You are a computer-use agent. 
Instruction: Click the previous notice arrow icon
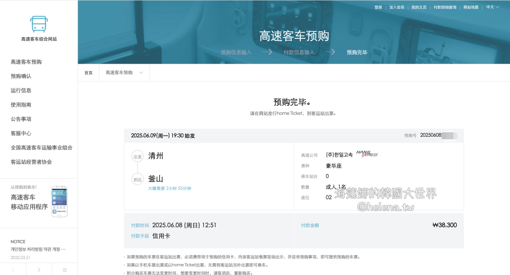13,270
